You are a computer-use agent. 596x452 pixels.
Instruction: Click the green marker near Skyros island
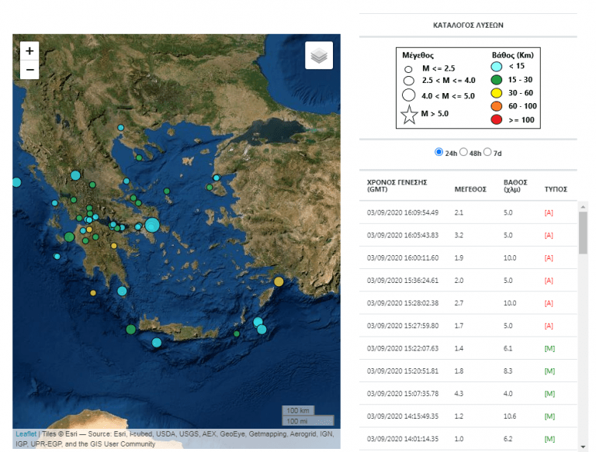pos(167,191)
